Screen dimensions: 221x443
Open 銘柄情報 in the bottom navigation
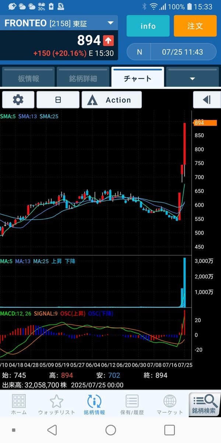point(94,404)
